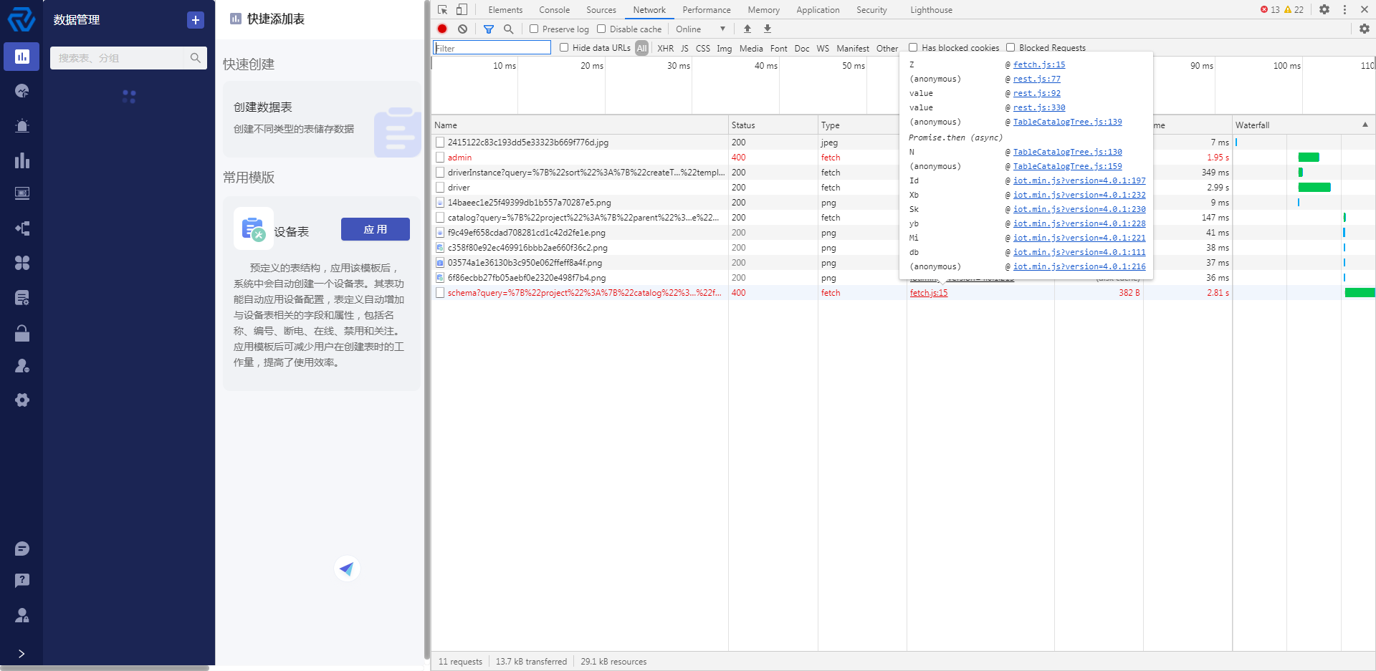Image resolution: width=1376 pixels, height=671 pixels.
Task: Open the user settings sidebar icon
Action: pos(21,366)
